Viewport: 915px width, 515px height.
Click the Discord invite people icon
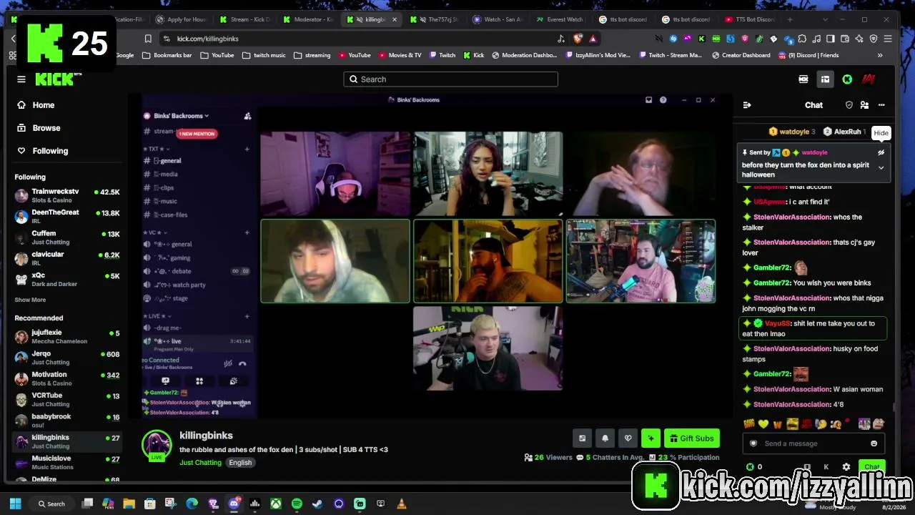click(247, 116)
